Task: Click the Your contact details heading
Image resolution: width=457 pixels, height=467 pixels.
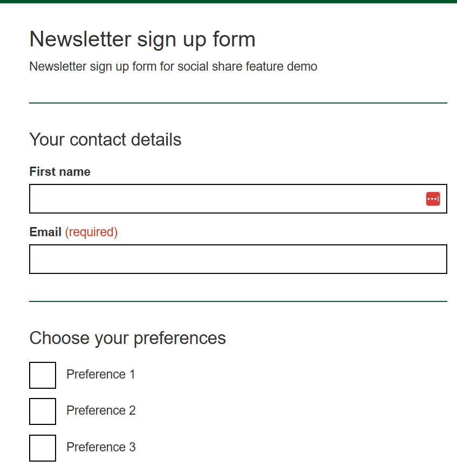Action: 105,139
